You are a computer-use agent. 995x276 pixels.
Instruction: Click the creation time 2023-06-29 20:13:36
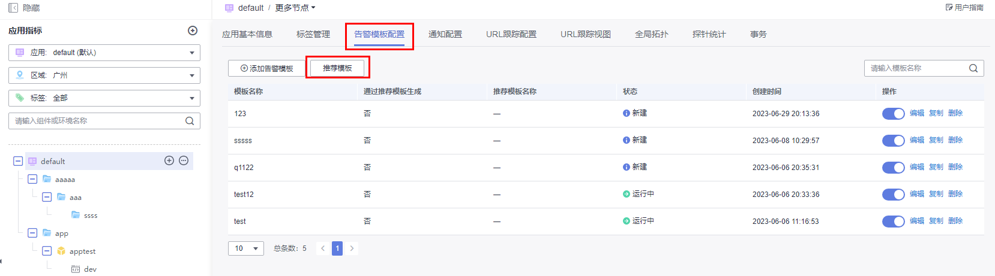coord(786,114)
